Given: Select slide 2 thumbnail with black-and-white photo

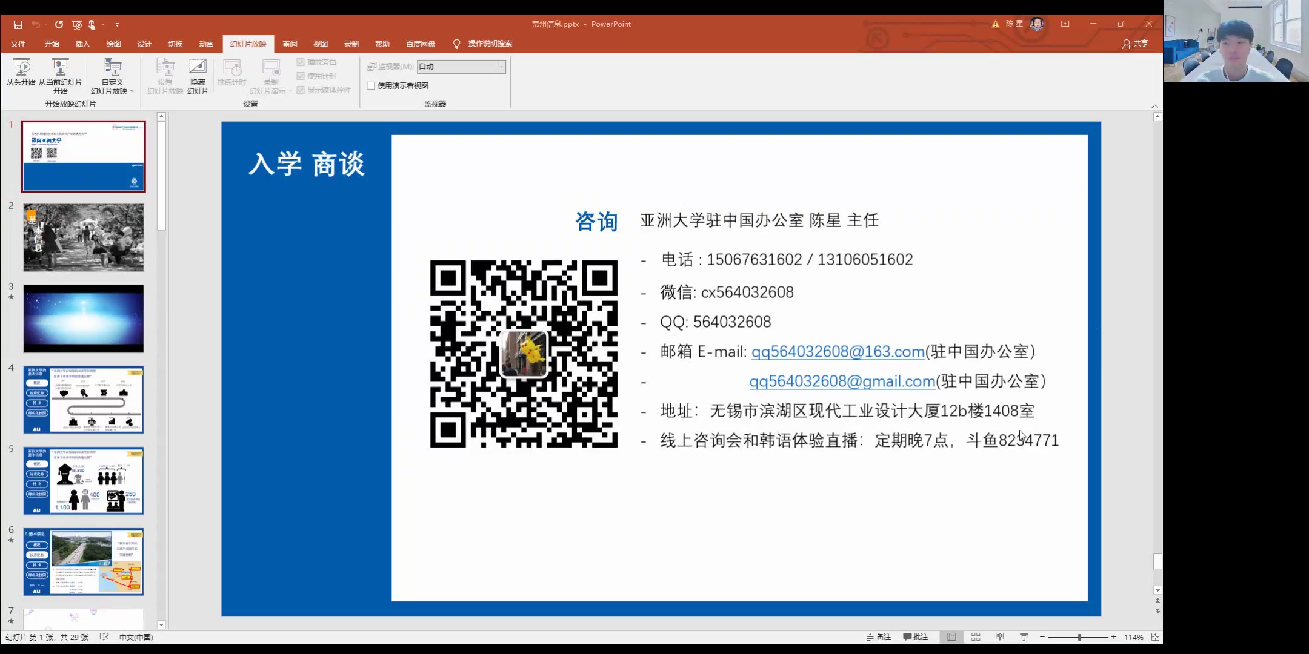Looking at the screenshot, I should [x=84, y=237].
